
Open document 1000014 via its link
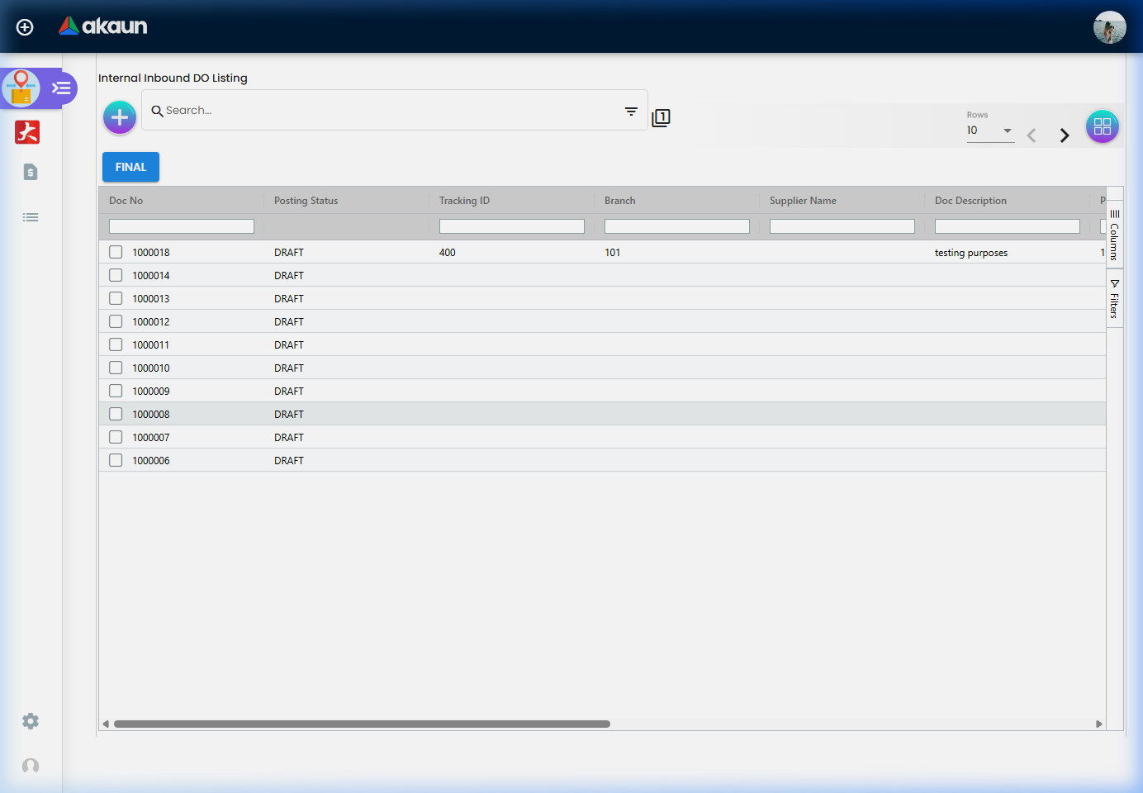150,275
